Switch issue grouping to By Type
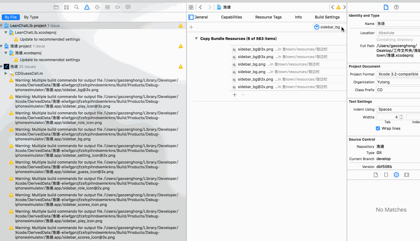 click(31, 17)
